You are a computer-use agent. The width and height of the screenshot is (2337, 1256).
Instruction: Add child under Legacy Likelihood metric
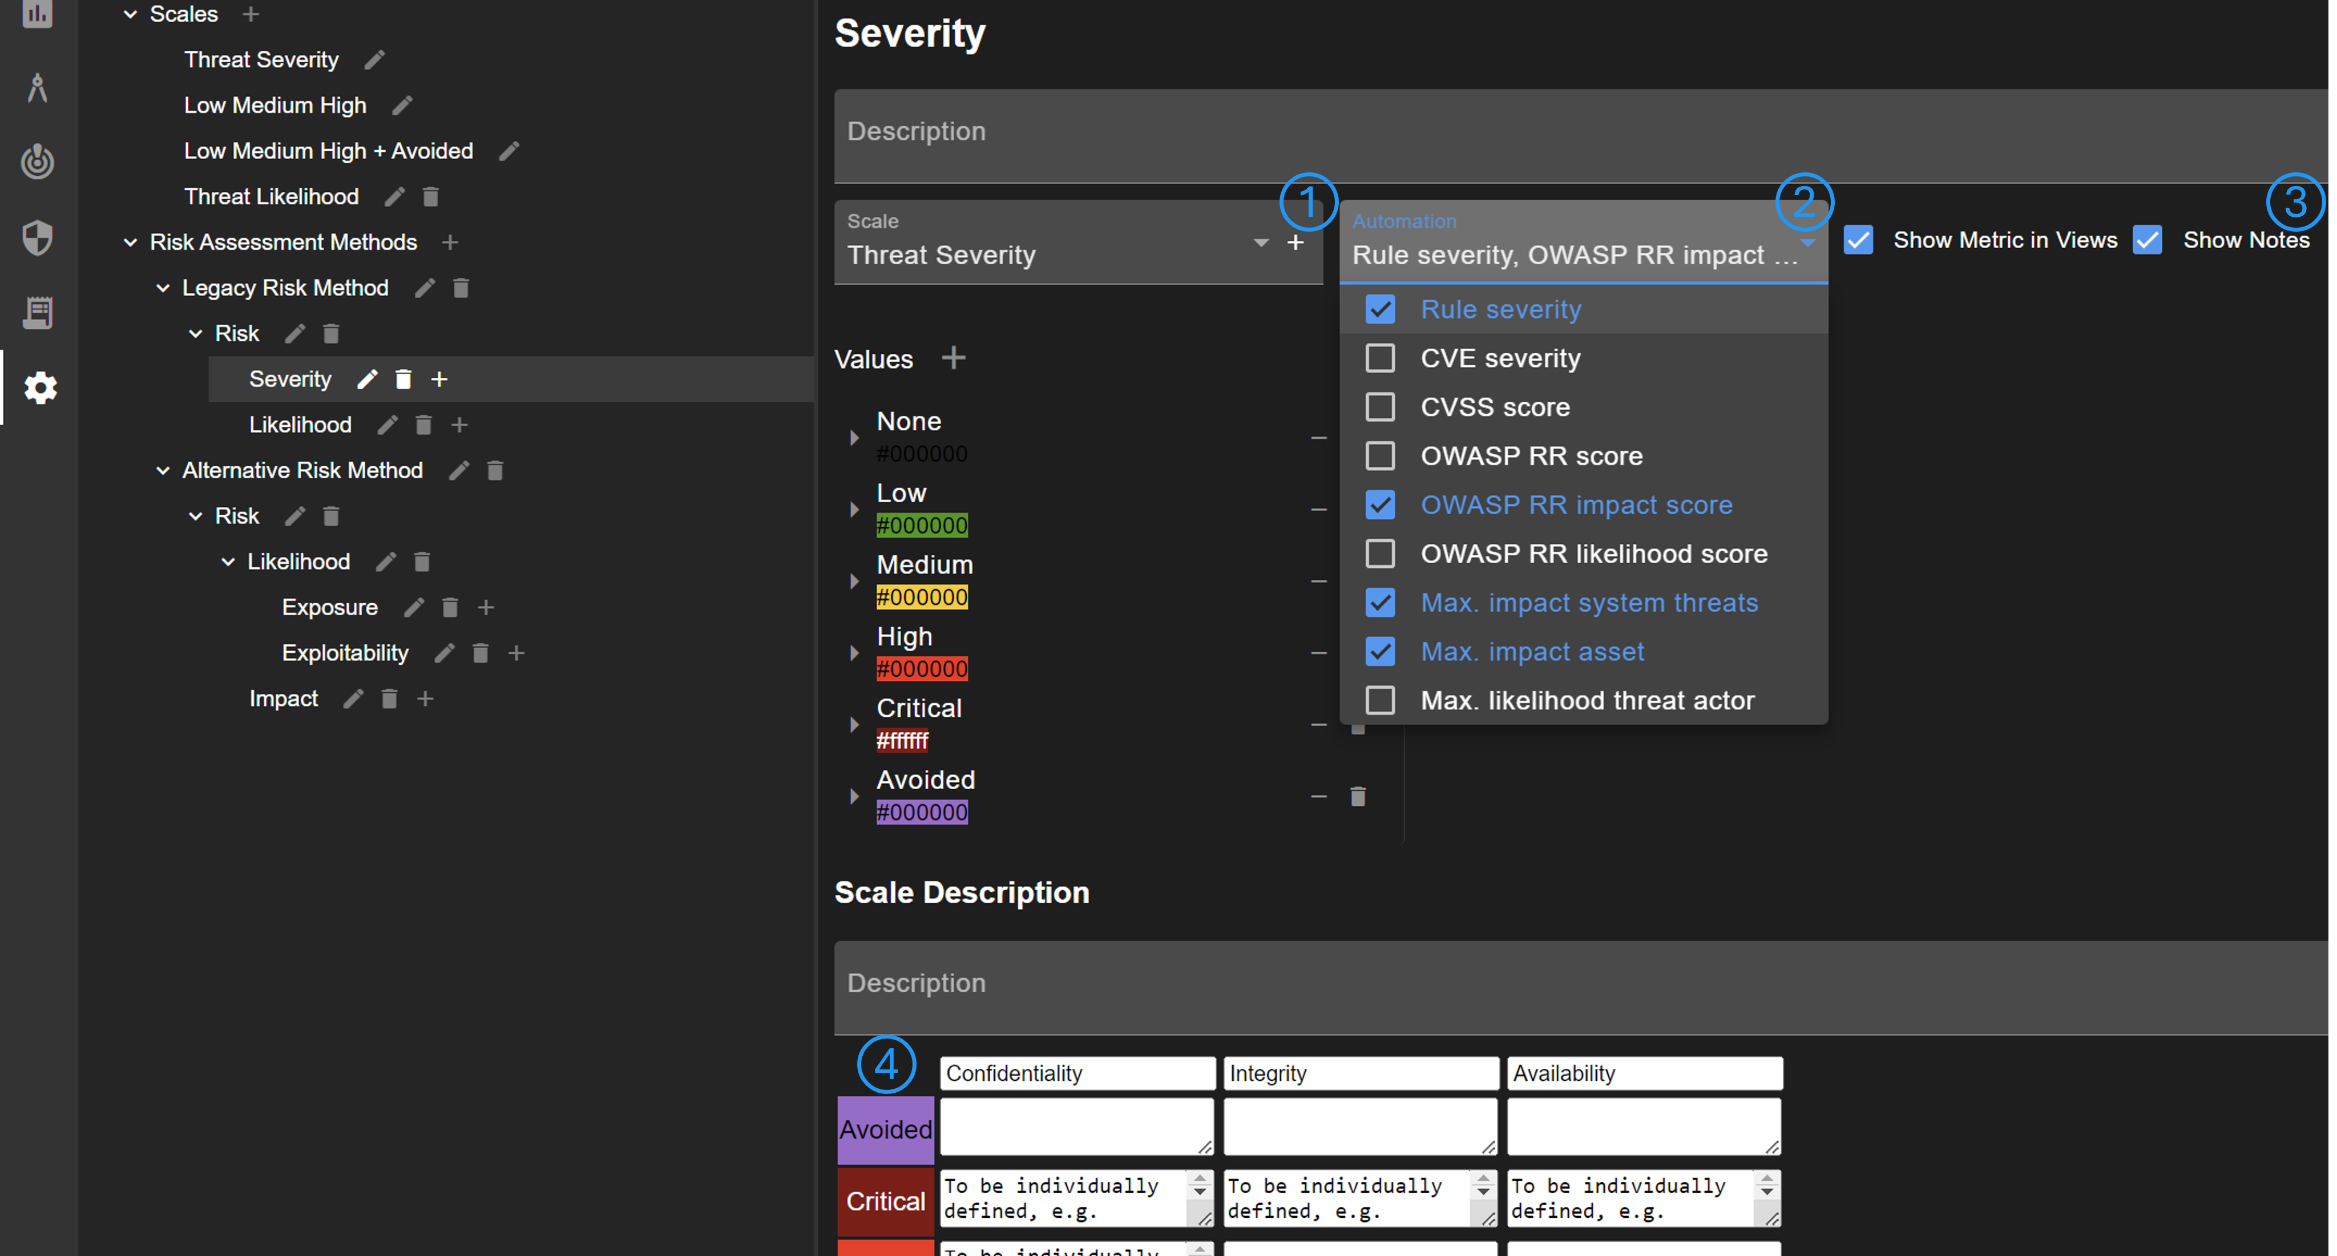pyautogui.click(x=460, y=425)
